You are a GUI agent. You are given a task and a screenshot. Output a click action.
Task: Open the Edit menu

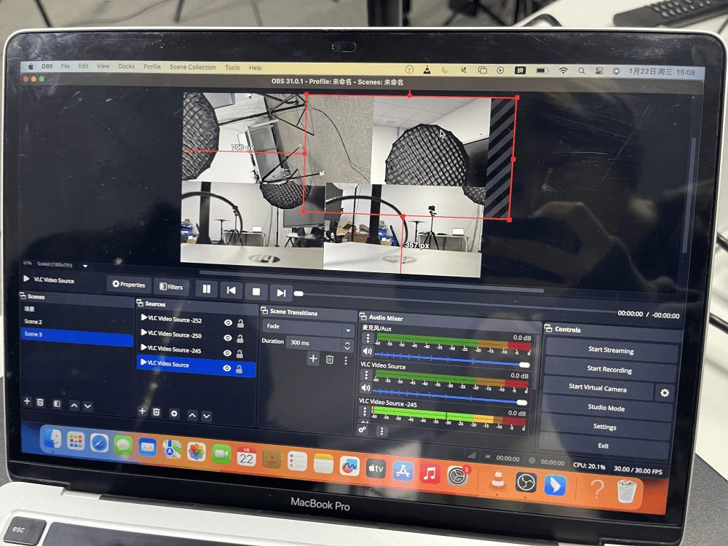pyautogui.click(x=83, y=66)
